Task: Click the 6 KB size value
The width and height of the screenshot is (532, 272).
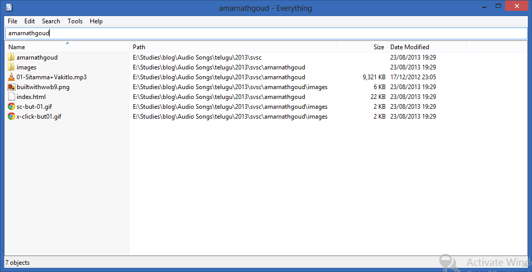Action: tap(379, 87)
